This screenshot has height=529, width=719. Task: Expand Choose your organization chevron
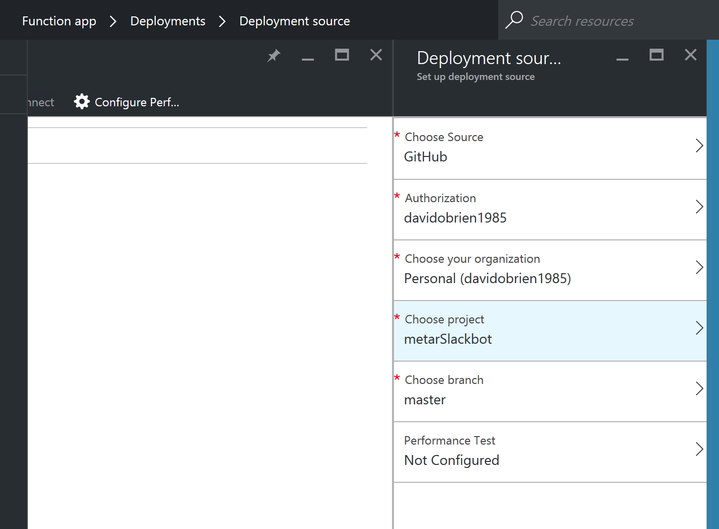click(x=699, y=267)
